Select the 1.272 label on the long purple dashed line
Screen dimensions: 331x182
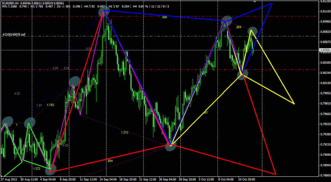click(124, 133)
